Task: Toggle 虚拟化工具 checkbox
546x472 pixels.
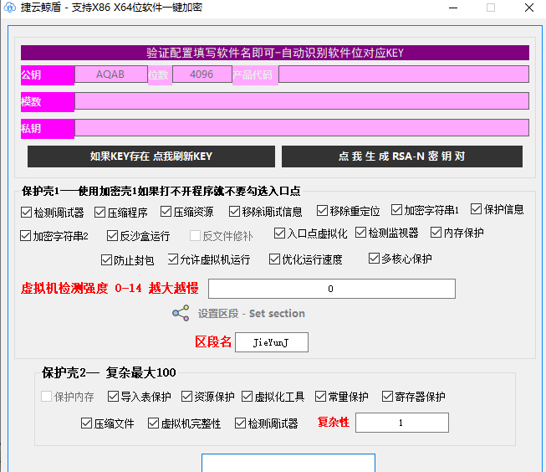Action: click(x=247, y=397)
